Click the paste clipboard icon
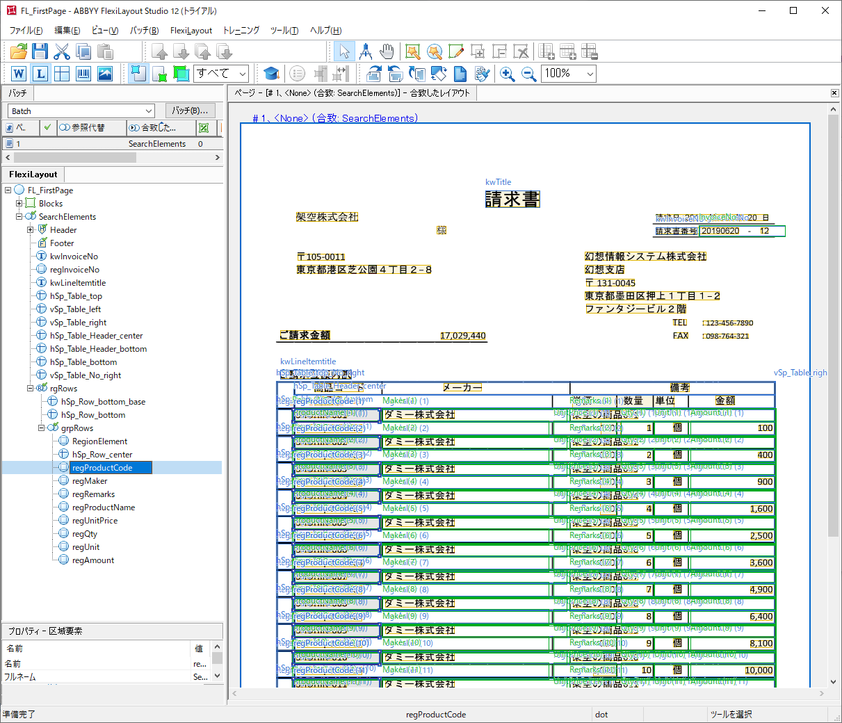 click(x=105, y=51)
